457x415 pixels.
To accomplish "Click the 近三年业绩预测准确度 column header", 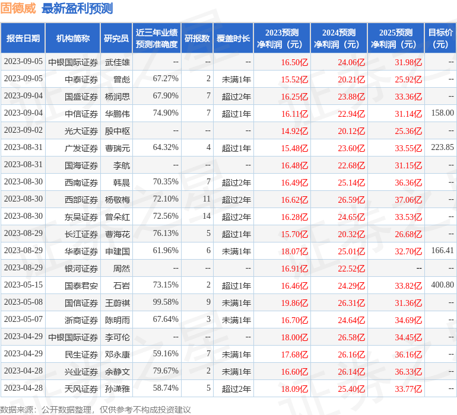I will (157, 39).
